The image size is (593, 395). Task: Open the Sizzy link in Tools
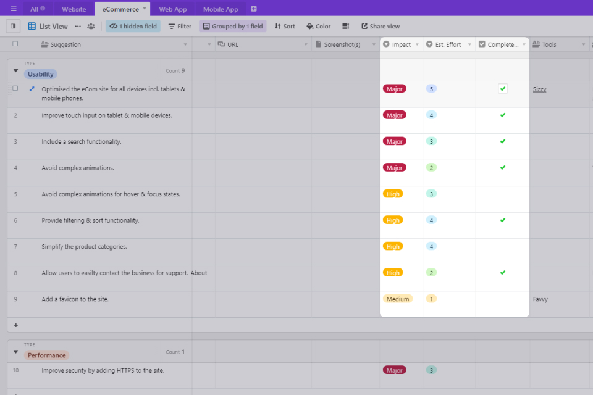[540, 89]
